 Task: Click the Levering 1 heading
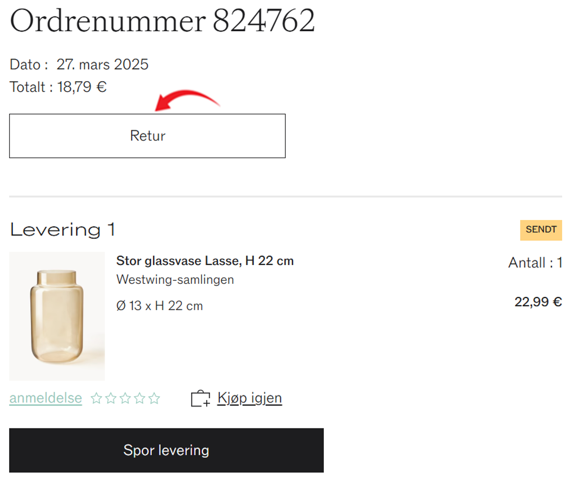62,230
